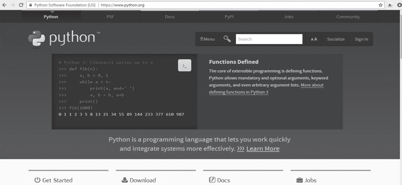Viewport: 402px width, 185px height.
Task: Open the Python tab in top navigation
Action: (51, 17)
